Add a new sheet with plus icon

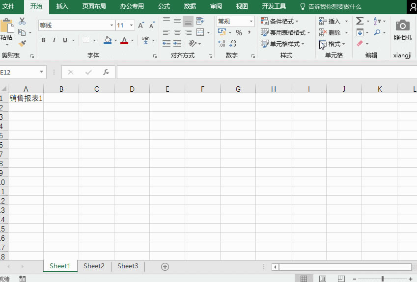click(165, 266)
